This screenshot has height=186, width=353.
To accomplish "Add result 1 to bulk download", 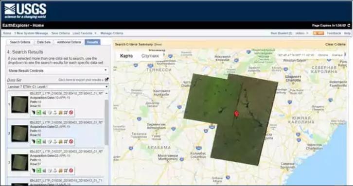I will click(60, 113).
